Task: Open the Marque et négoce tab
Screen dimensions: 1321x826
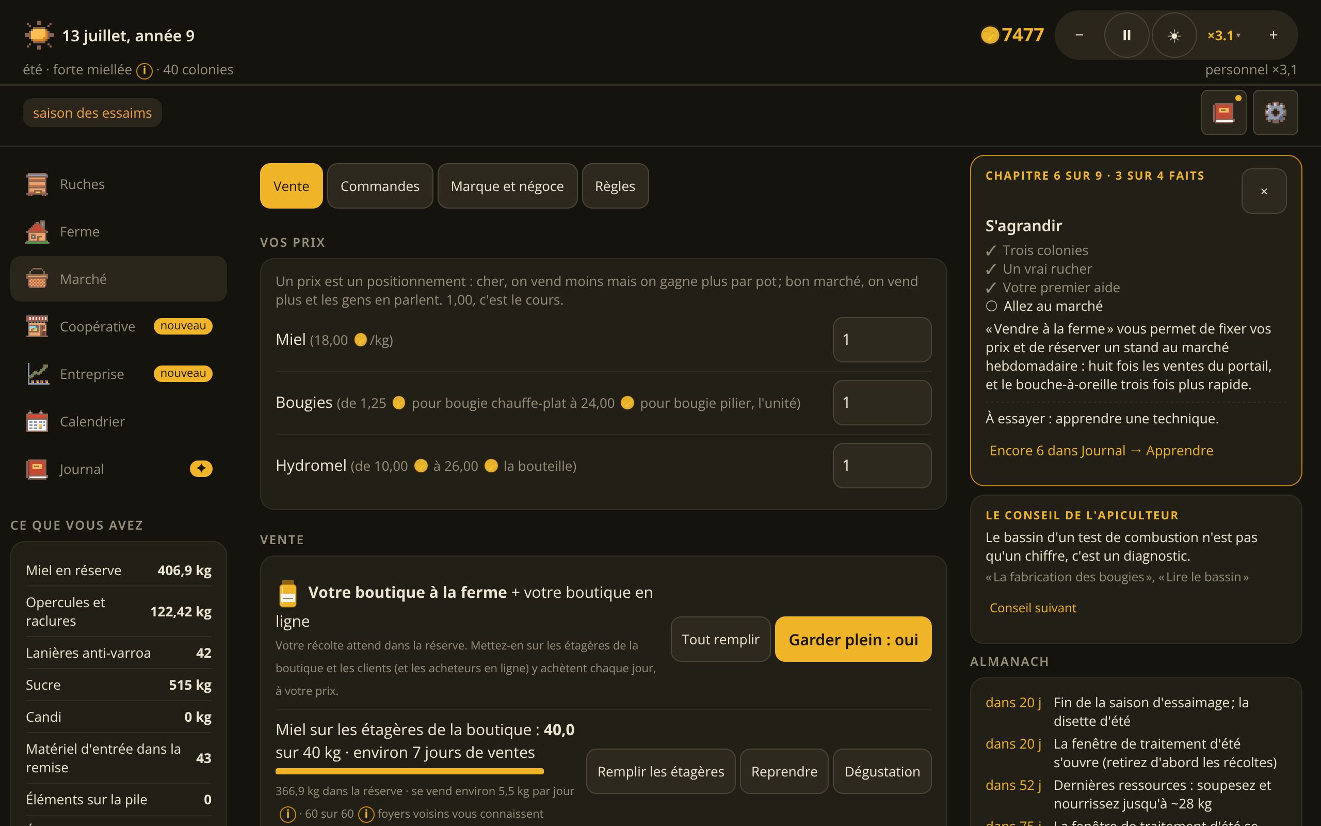Action: click(507, 186)
